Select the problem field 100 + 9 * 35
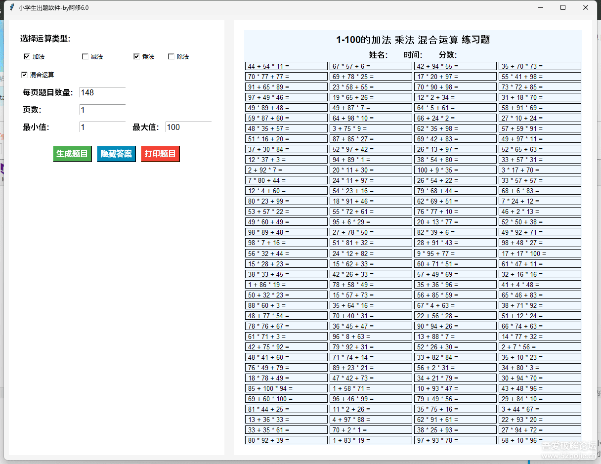This screenshot has height=464, width=601. tap(455, 169)
